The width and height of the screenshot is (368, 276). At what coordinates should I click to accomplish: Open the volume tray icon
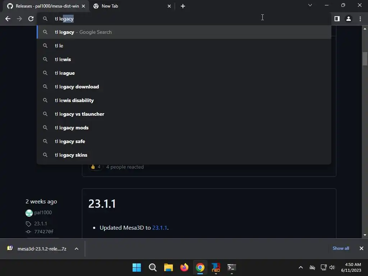[x=332, y=267]
